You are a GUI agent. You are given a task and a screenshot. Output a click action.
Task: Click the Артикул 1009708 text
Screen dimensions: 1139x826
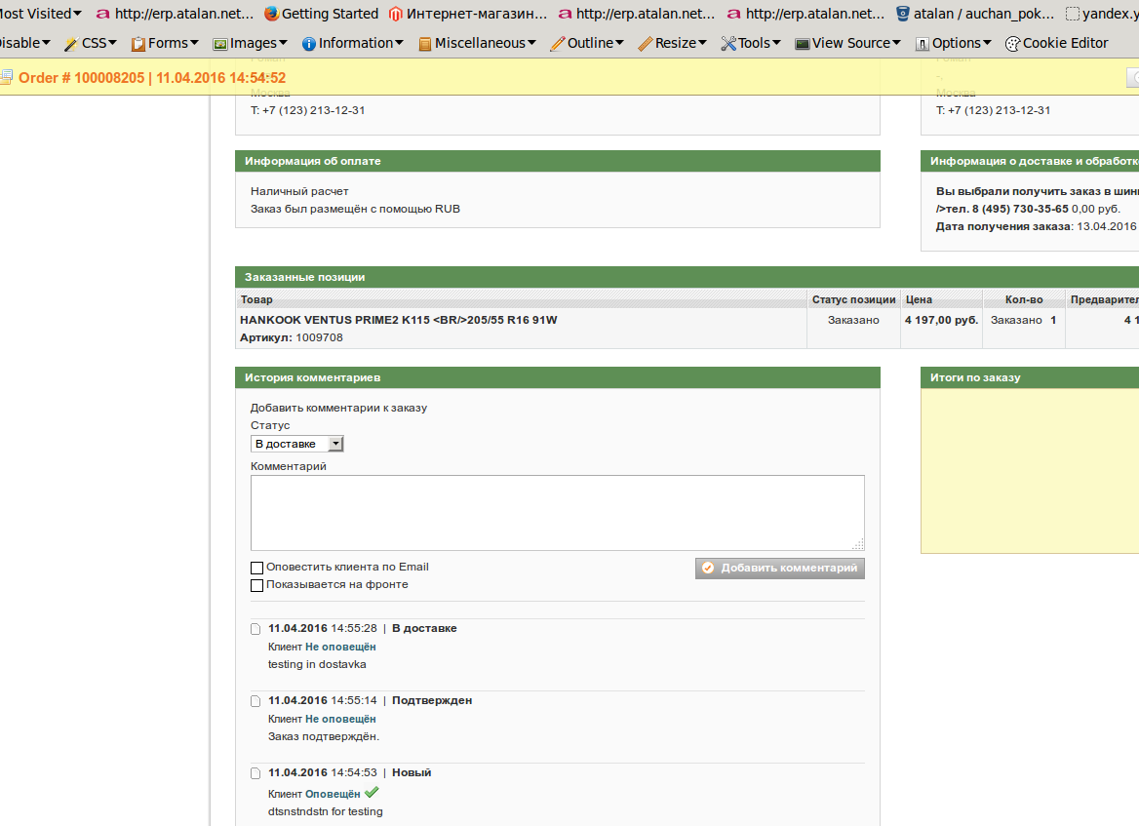292,337
